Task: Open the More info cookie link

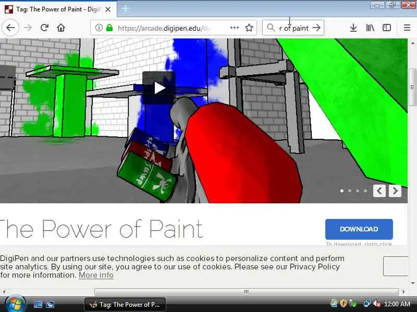Action: 96,275
